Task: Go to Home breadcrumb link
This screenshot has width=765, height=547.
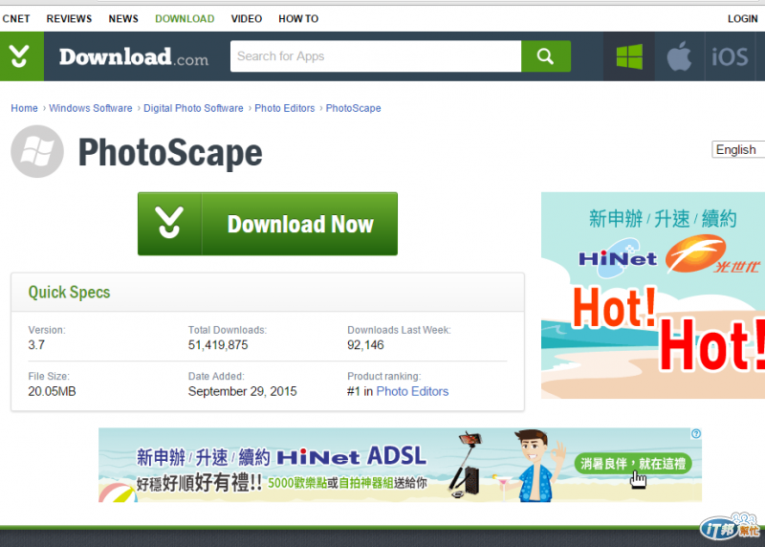Action: (x=25, y=108)
